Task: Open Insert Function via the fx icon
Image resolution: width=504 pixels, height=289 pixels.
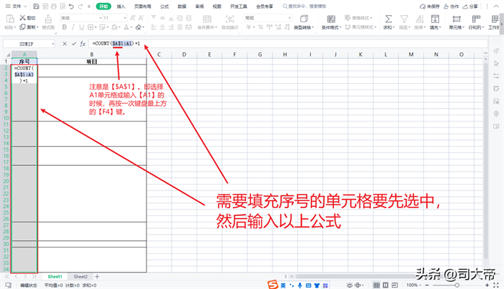Action: click(83, 44)
